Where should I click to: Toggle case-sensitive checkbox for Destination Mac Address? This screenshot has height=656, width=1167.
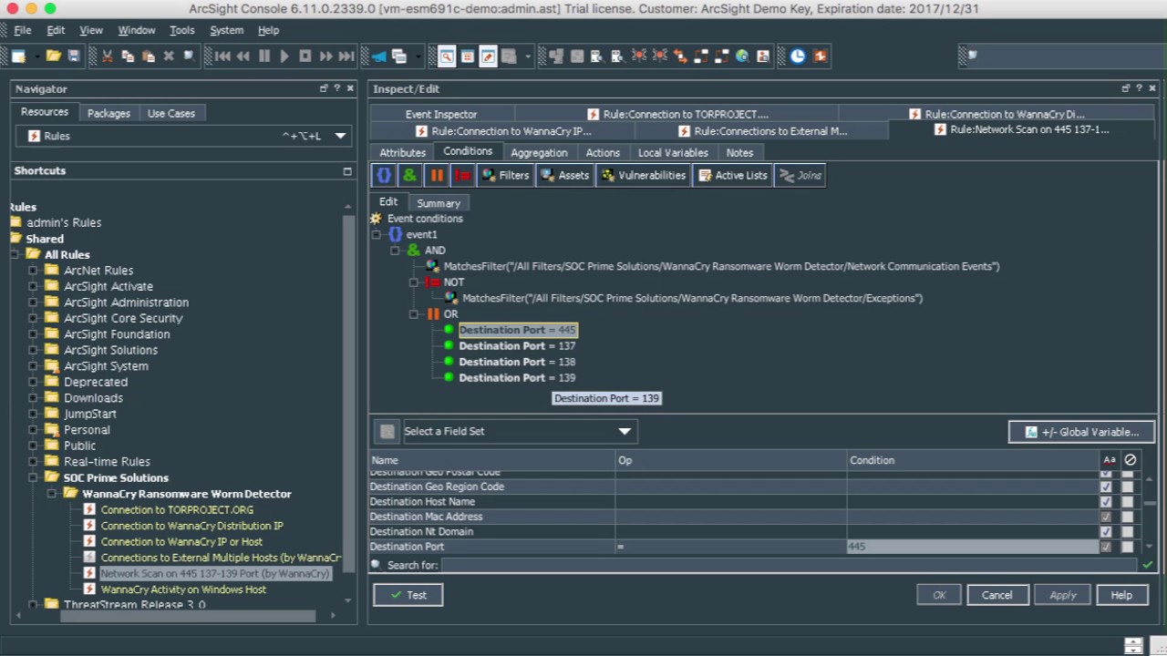pos(1106,517)
